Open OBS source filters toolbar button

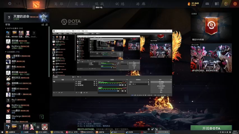[x=79, y=77]
